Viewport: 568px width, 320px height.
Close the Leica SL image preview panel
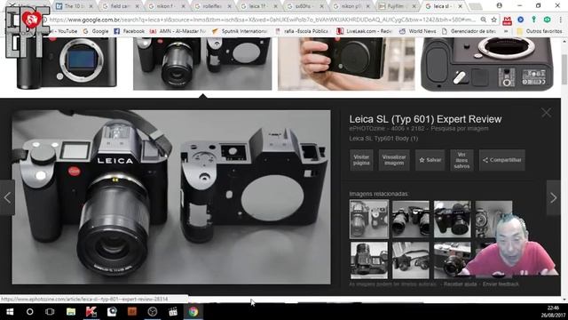pos(547,113)
